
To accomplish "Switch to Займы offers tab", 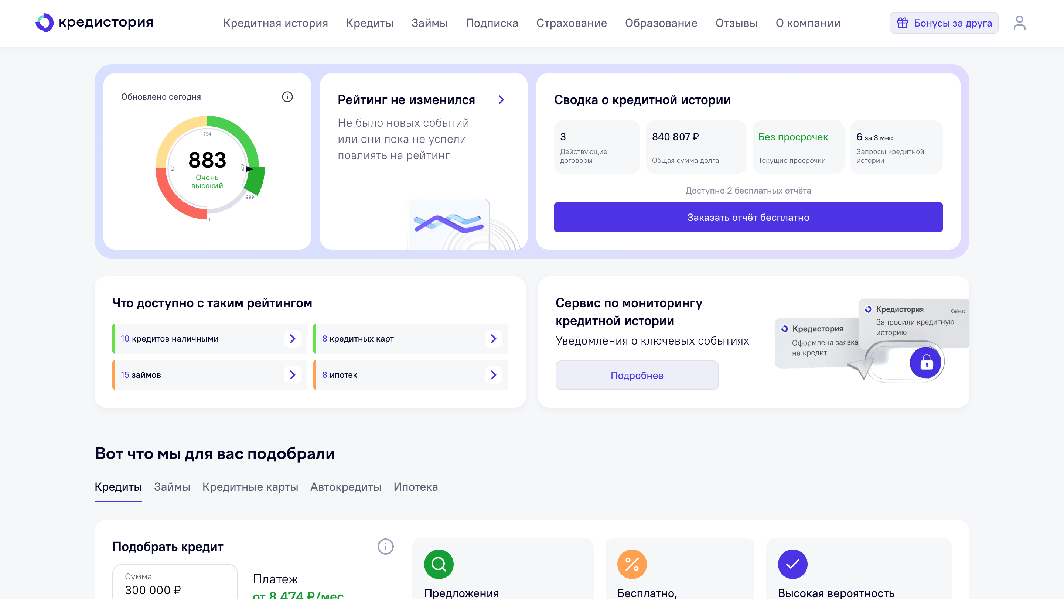I will [172, 487].
